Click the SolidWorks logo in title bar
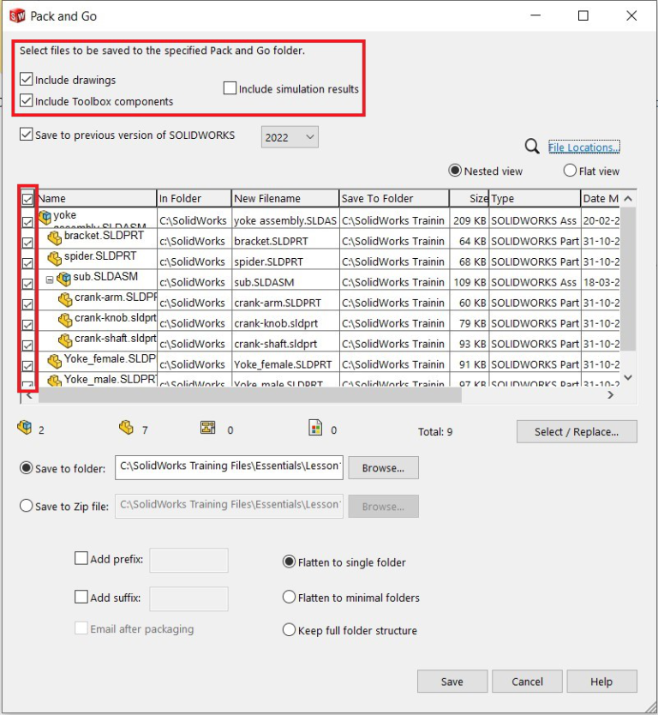This screenshot has width=658, height=715. click(x=17, y=16)
